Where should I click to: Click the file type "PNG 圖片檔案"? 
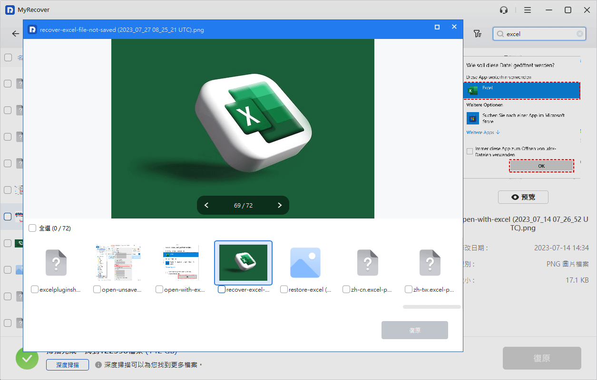(x=568, y=264)
